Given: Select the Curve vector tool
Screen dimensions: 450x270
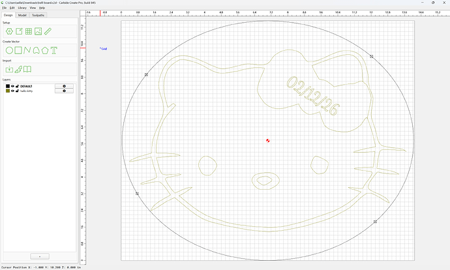Looking at the screenshot, I should click(x=36, y=50).
